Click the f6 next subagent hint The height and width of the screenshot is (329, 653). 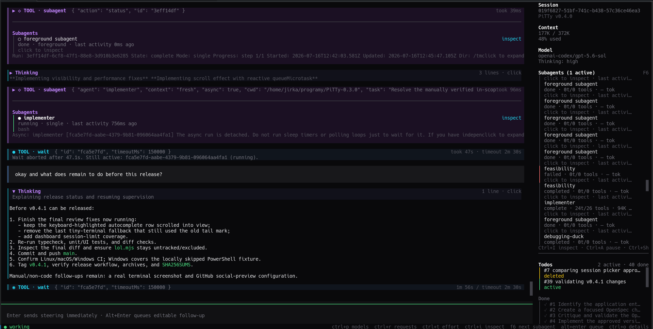click(532, 327)
